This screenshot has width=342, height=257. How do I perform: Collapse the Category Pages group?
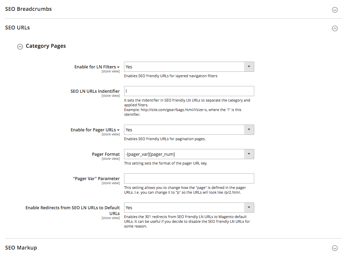pos(20,47)
